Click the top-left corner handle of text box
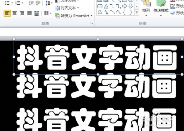This screenshot has height=131, width=184. click(x=14, y=39)
